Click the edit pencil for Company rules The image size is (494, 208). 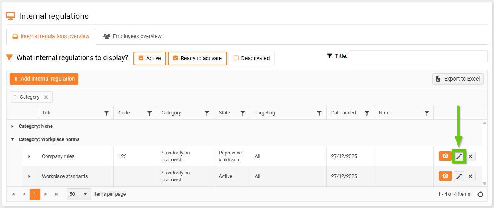coord(459,156)
